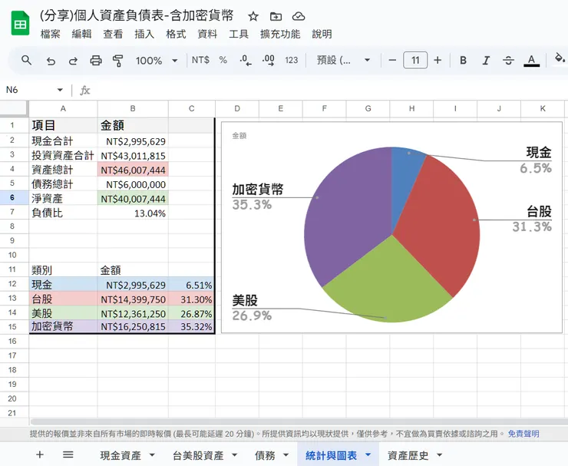Open the fill color picker
Screen dimensions: 568x466
pos(560,58)
